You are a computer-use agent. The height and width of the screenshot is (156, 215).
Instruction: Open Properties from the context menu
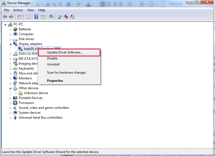point(55,81)
